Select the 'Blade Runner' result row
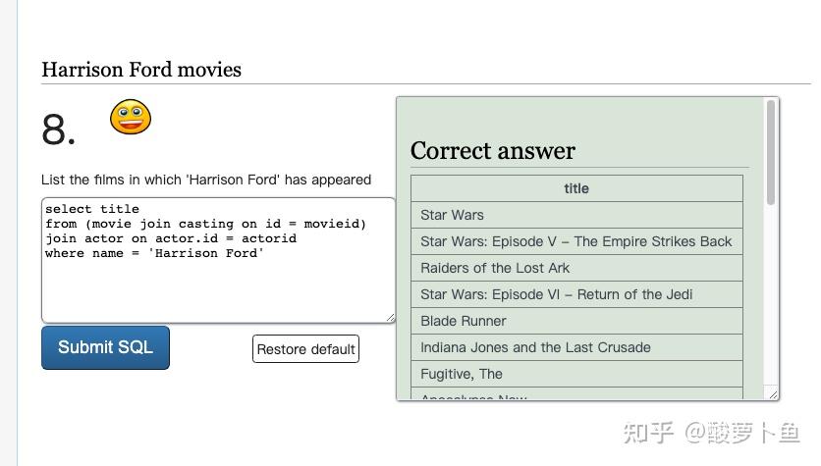 (576, 321)
